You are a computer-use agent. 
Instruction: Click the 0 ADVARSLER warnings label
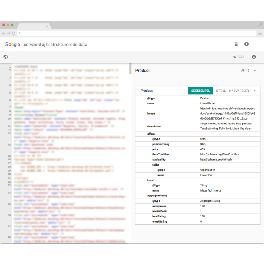pyautogui.click(x=239, y=91)
